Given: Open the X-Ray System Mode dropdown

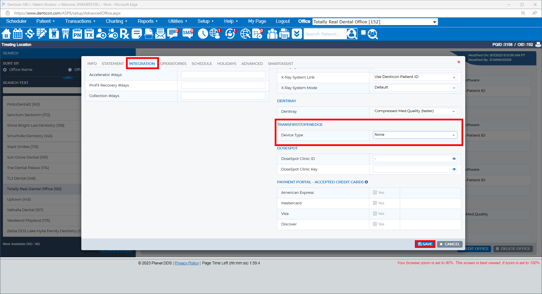Looking at the screenshot, I should pyautogui.click(x=414, y=88).
